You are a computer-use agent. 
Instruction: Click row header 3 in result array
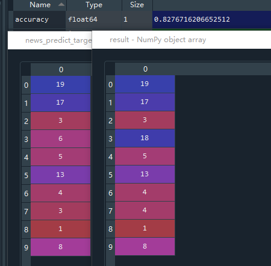(x=110, y=138)
